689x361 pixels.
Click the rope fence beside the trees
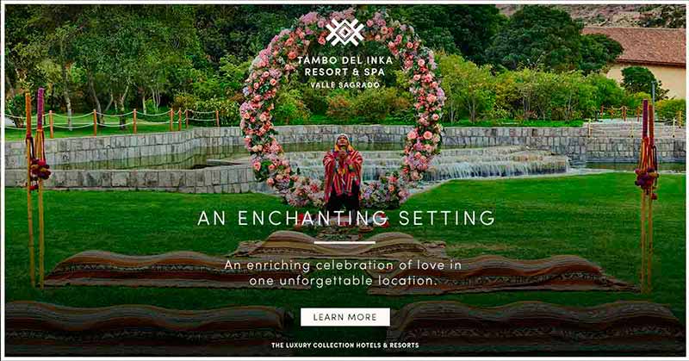[x=113, y=119]
